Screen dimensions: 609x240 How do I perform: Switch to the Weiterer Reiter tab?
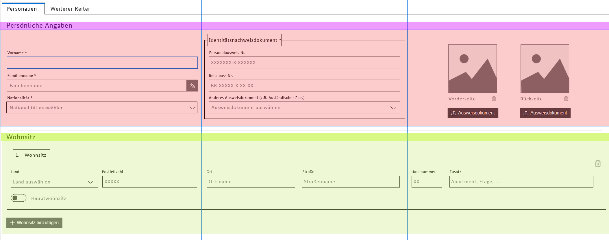coord(70,9)
